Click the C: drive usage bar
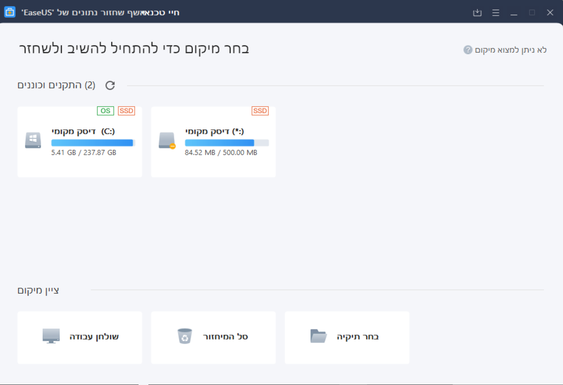 [x=93, y=143]
